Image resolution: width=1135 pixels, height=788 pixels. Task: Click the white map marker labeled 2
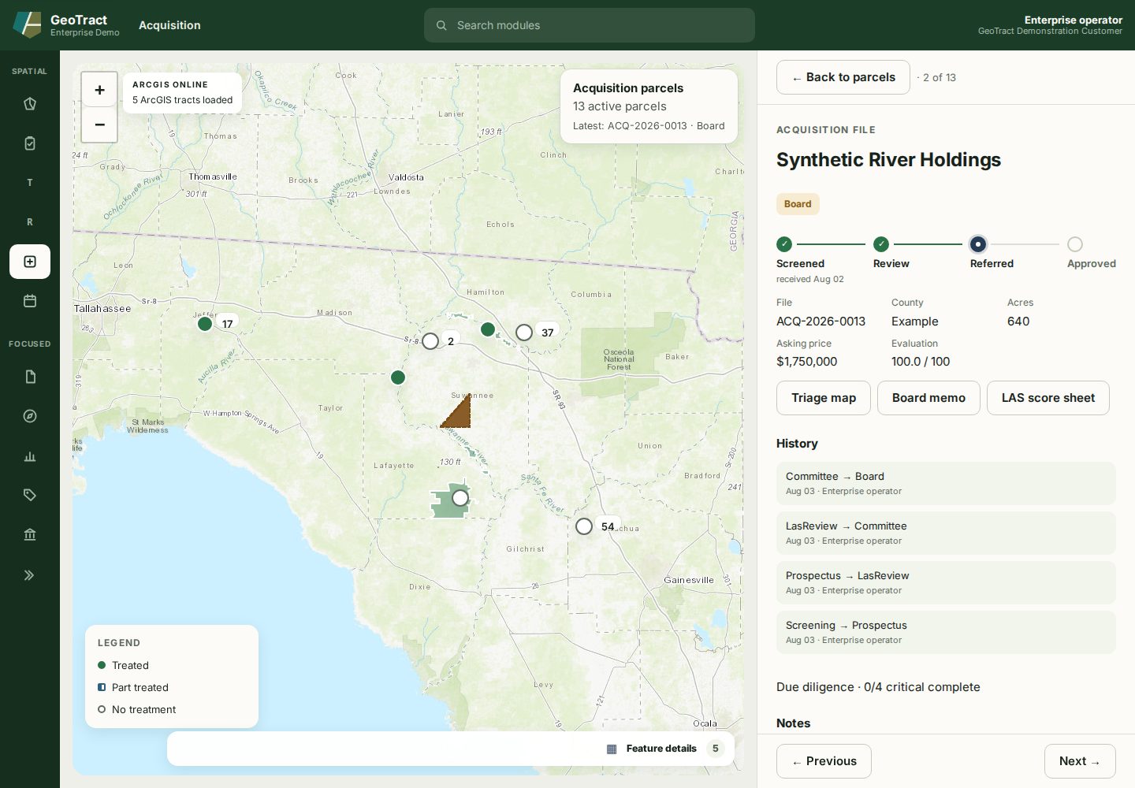[x=430, y=341]
